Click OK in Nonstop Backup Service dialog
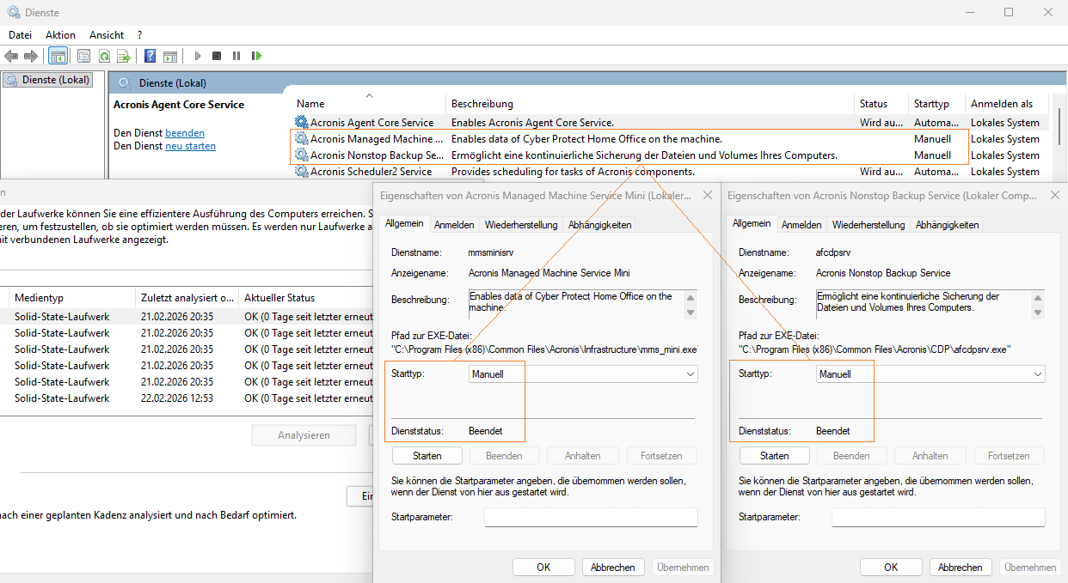The width and height of the screenshot is (1068, 583). (x=891, y=568)
